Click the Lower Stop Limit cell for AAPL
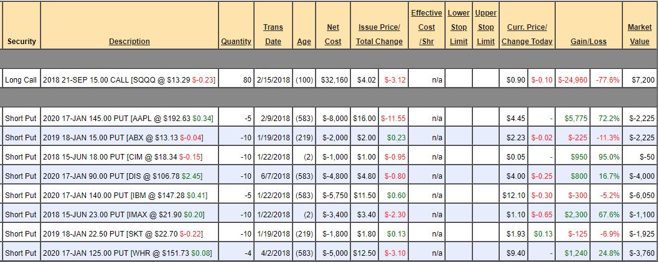This screenshot has height=262, width=659. 459,118
